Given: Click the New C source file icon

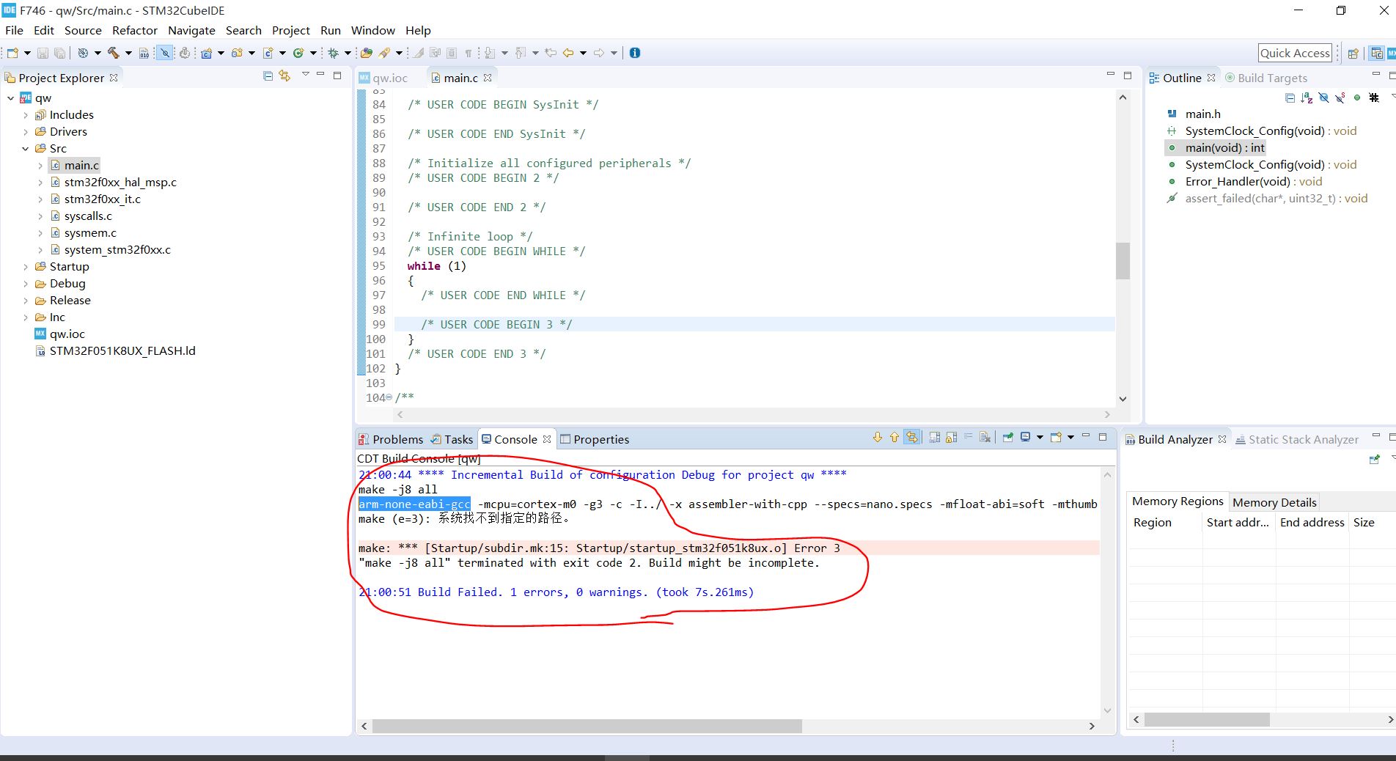Looking at the screenshot, I should [x=268, y=53].
